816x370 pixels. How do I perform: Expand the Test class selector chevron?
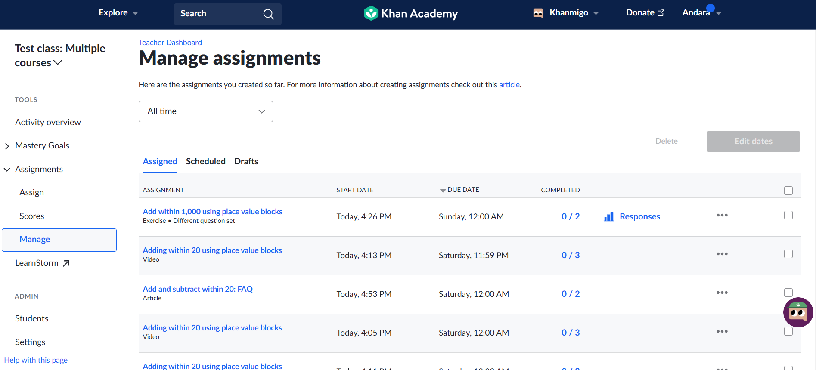point(58,63)
